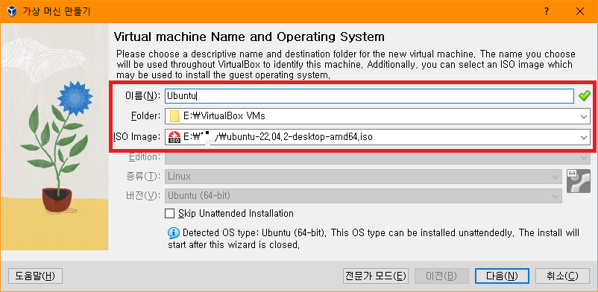
Task: Expand the ISO Image dropdown arrow
Action: [x=584, y=137]
